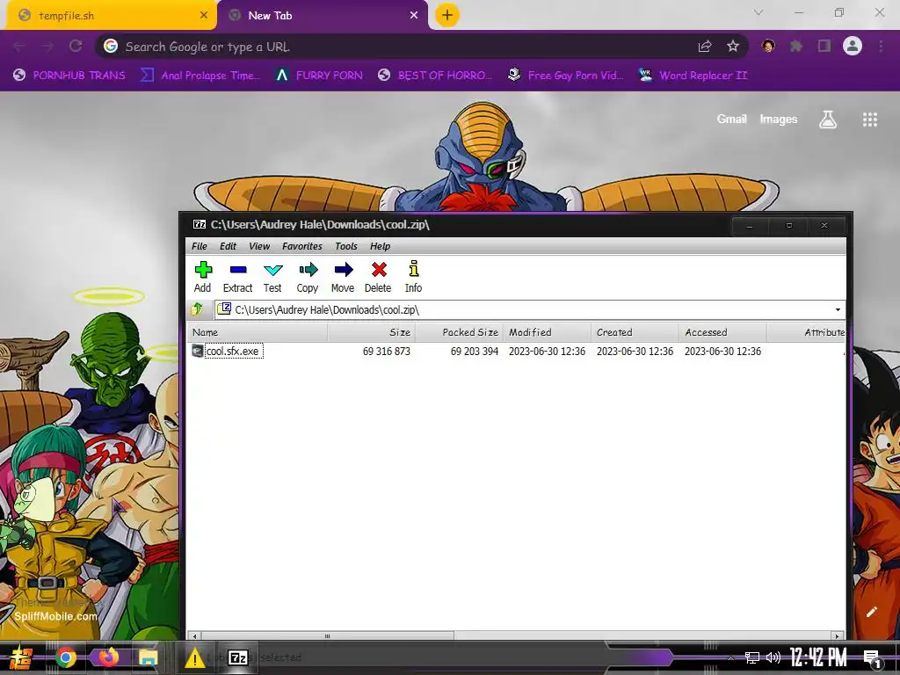The width and height of the screenshot is (900, 675).
Task: Click the Extract toolbar button
Action: (237, 276)
